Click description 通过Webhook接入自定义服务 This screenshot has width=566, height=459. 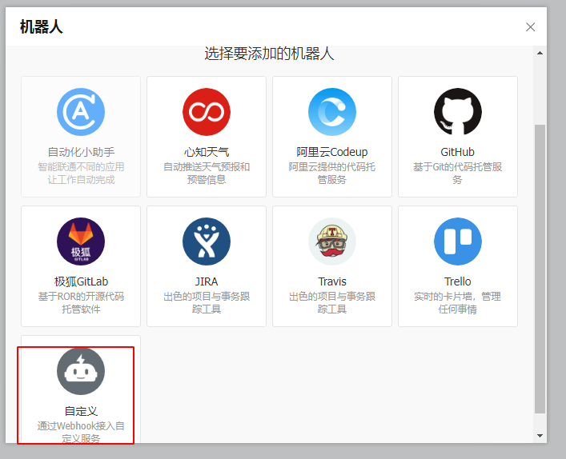[x=81, y=432]
